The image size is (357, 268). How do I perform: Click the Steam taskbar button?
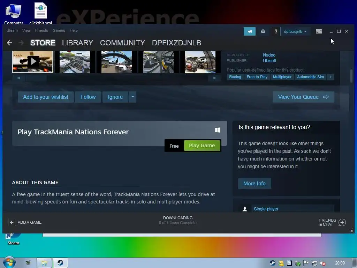tap(60, 263)
